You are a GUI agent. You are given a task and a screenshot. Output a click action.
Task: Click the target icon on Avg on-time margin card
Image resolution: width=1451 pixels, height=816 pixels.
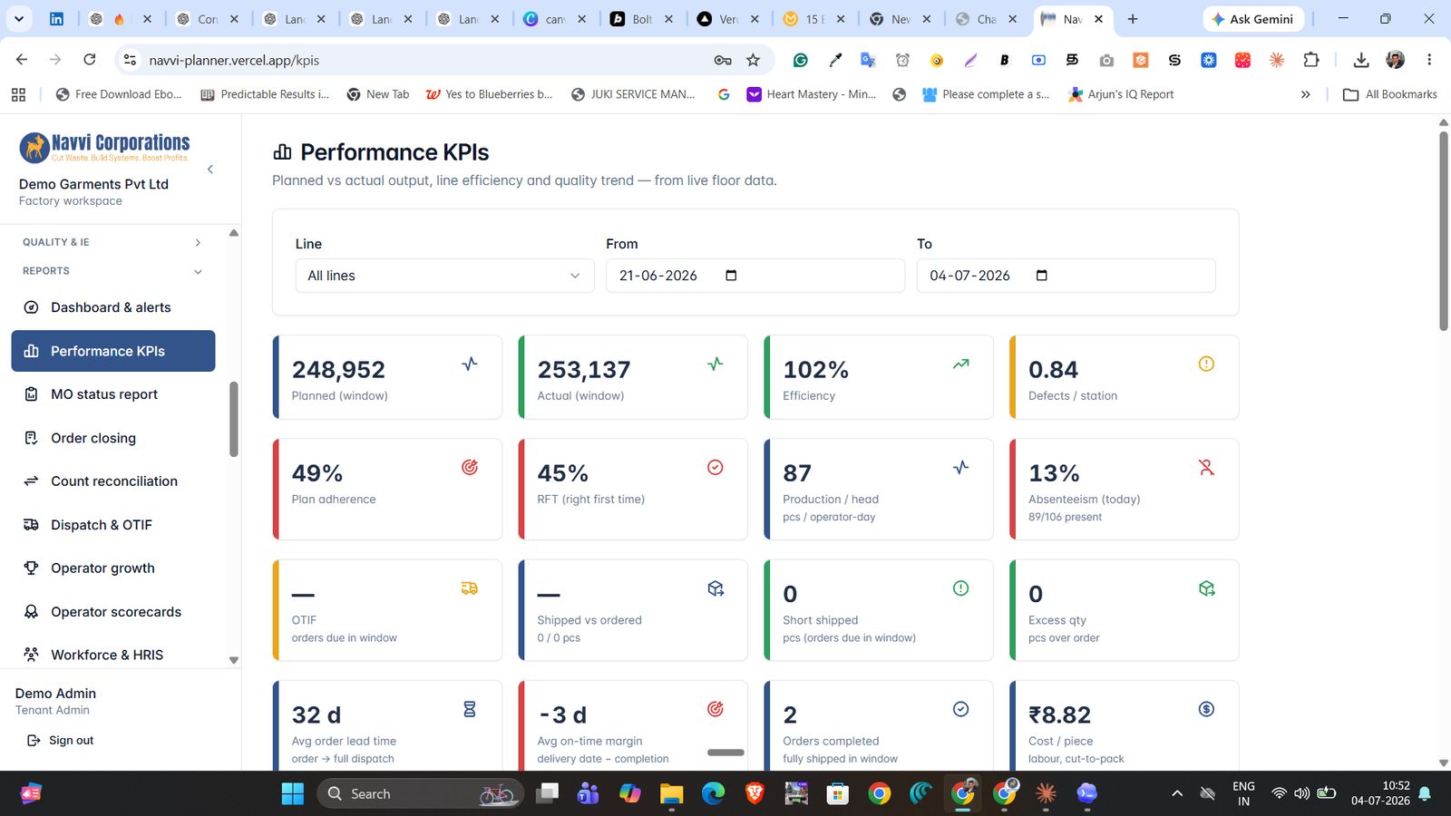[716, 709]
